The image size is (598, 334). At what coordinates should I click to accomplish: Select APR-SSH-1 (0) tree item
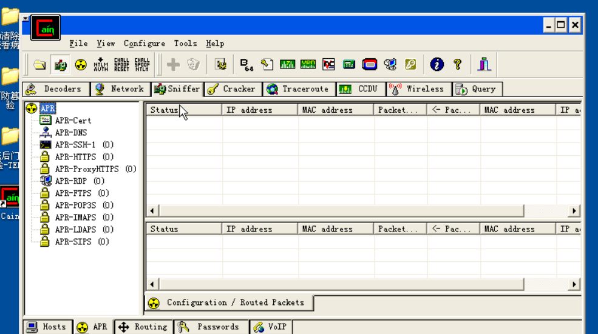[x=84, y=145]
